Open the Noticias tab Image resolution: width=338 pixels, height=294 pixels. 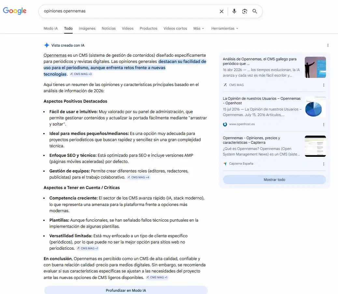108,28
